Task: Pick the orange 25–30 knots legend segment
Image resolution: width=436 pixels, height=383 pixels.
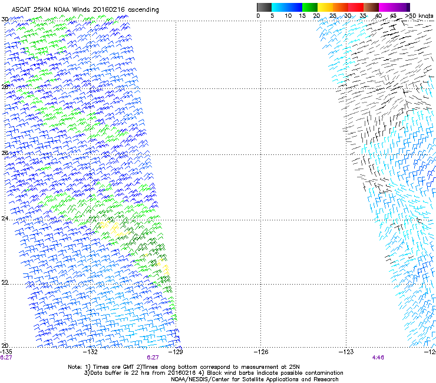Action: tap(341, 7)
